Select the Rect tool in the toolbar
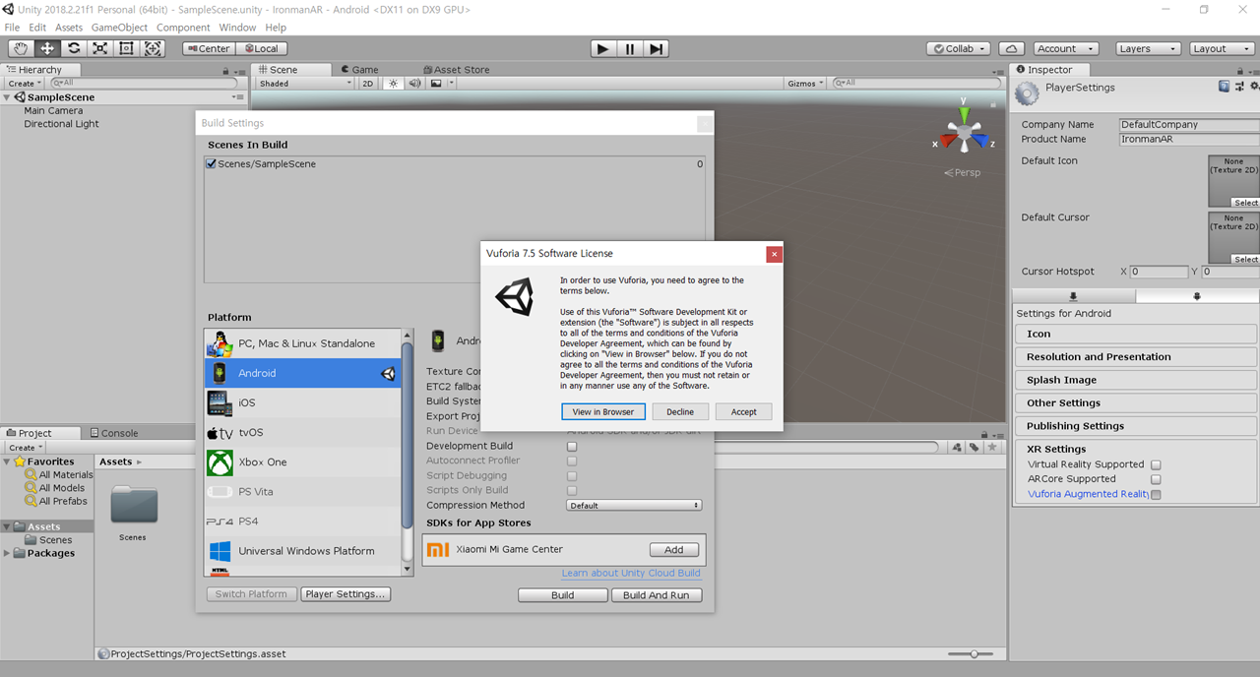 pos(126,48)
